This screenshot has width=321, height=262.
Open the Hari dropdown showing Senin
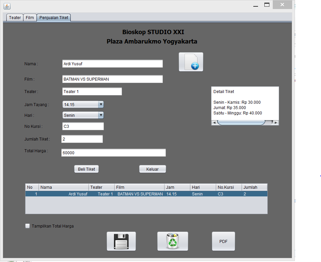click(83, 115)
